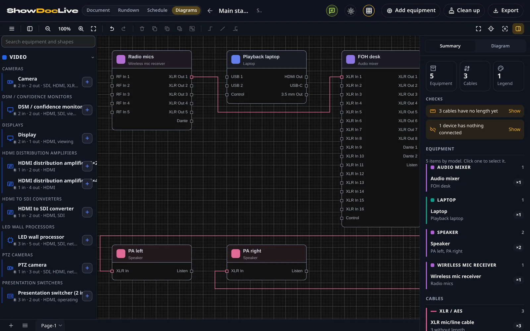Show the cables with no length
This screenshot has height=331, width=530.
(514, 111)
